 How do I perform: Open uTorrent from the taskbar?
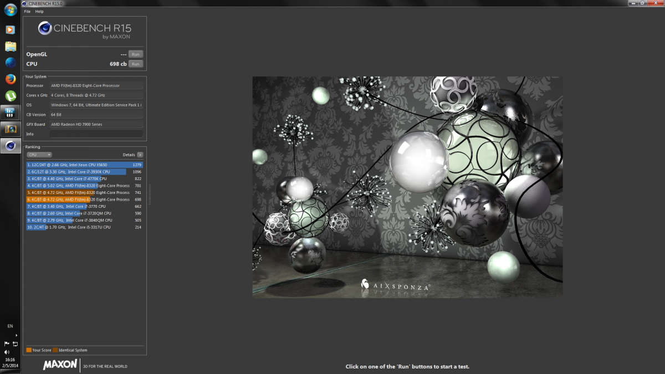pos(11,96)
